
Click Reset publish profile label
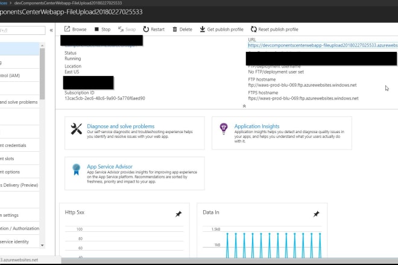(278, 30)
